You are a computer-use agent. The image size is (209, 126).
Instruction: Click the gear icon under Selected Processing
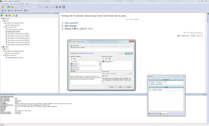point(103,59)
